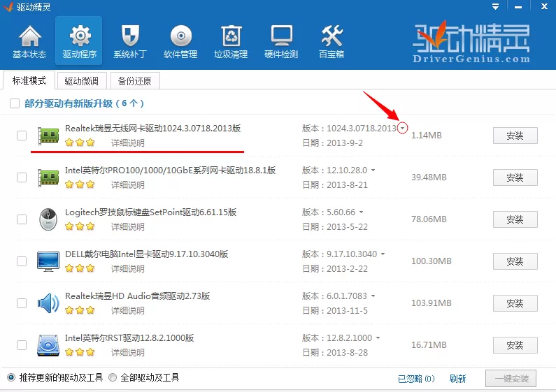Click the Intel PRO100 network card icon

[x=48, y=177]
